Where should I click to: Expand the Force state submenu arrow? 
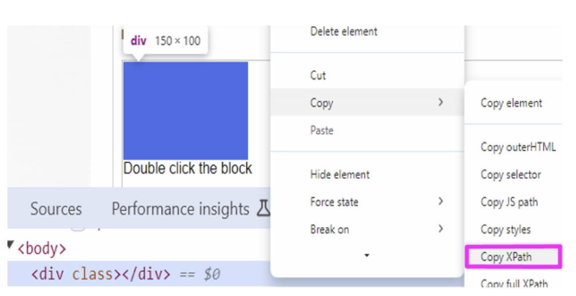tap(440, 201)
